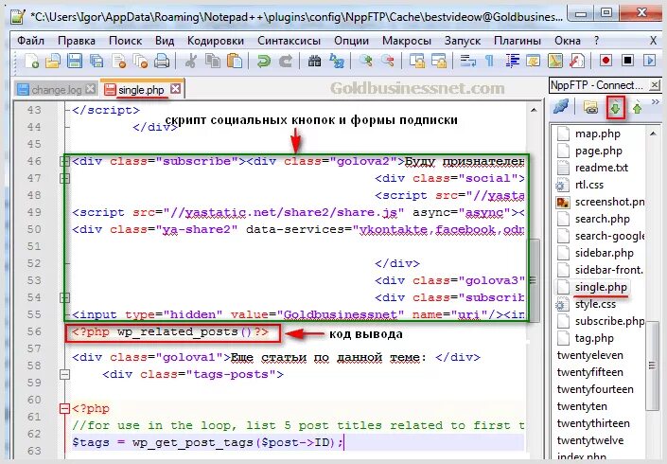The width and height of the screenshot is (667, 464).
Task: Create a new document from the toolbar
Action: pyautogui.click(x=32, y=61)
